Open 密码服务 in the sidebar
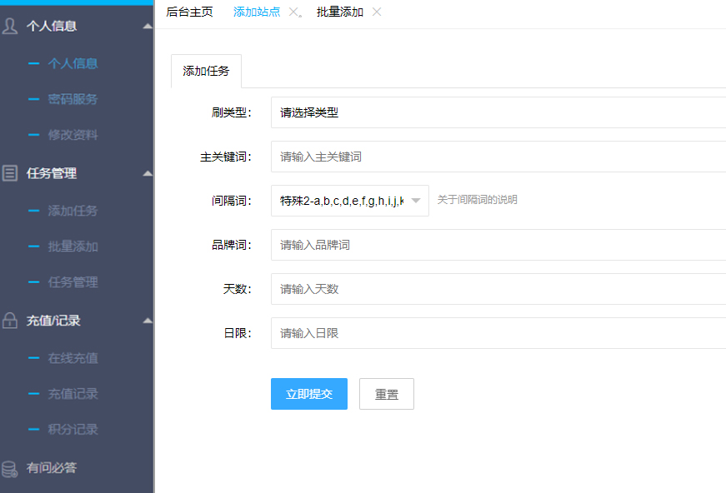This screenshot has height=493, width=726. point(73,99)
